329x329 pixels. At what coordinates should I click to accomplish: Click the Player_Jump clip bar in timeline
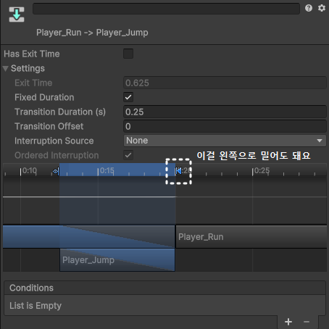tap(117, 260)
